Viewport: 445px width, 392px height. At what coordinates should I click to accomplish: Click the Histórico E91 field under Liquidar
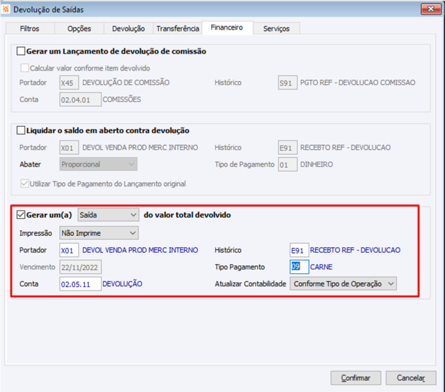point(288,148)
